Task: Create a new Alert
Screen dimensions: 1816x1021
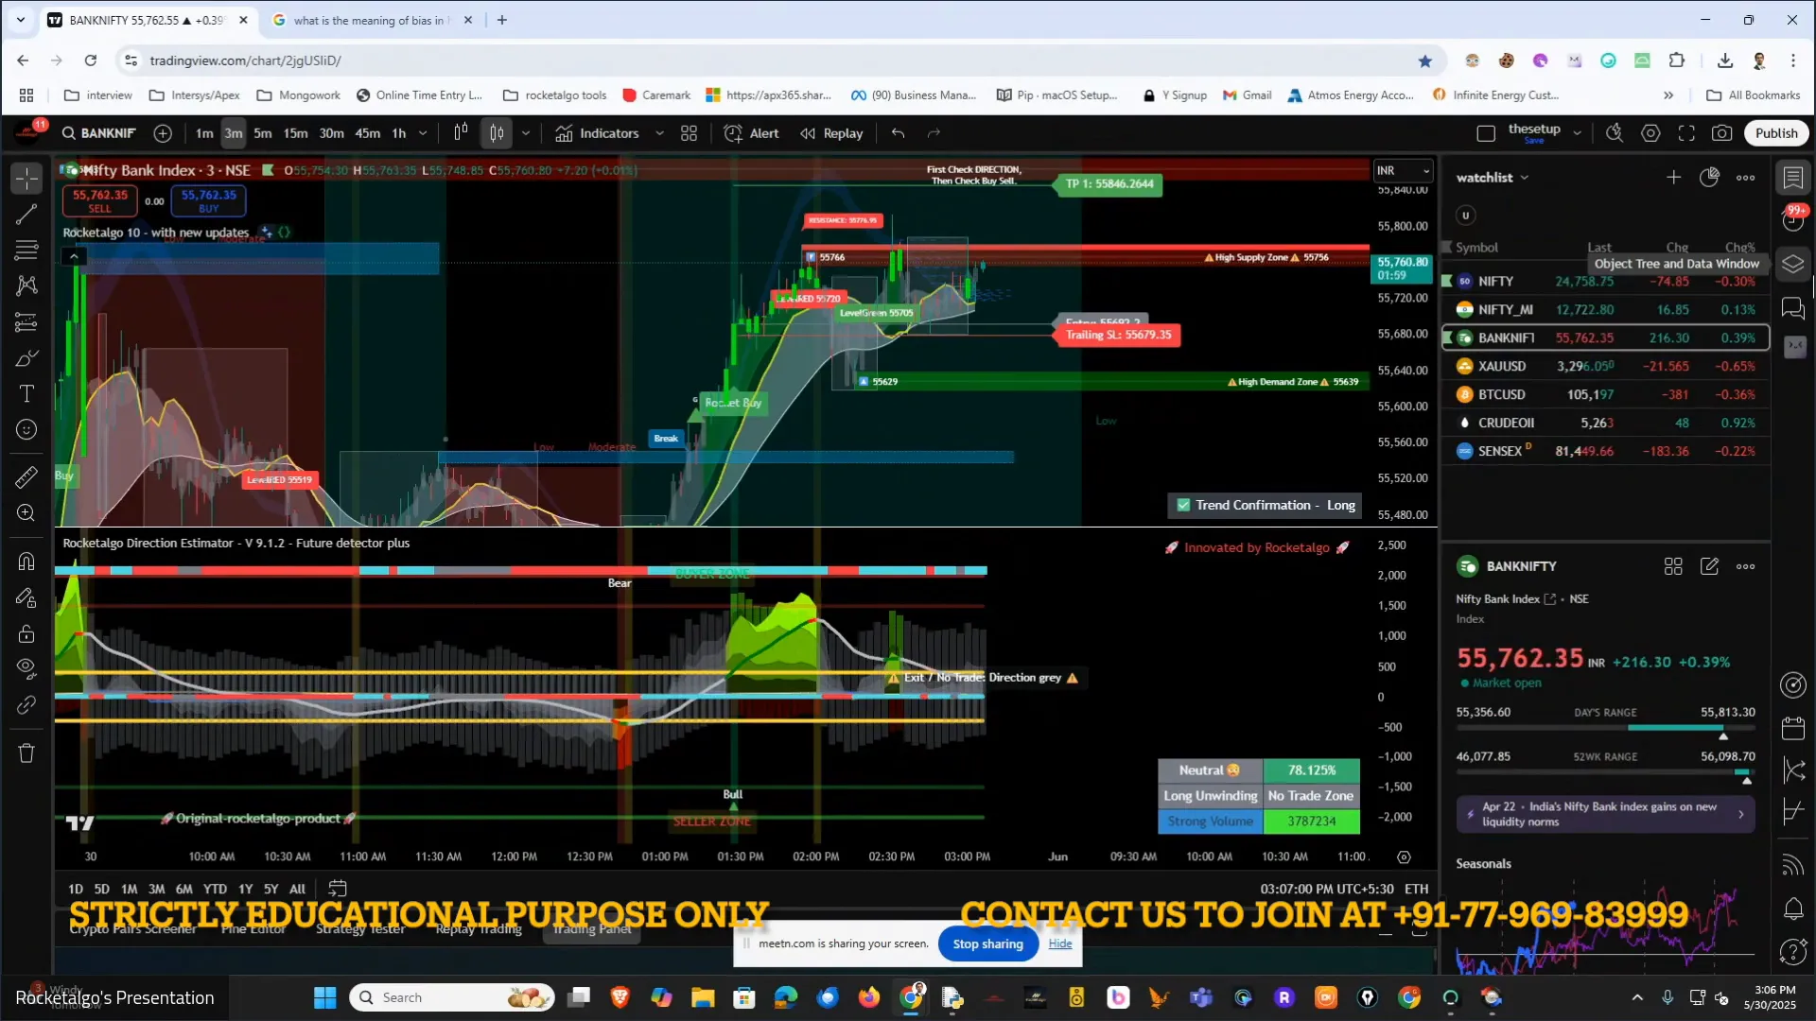Action: 752,133
